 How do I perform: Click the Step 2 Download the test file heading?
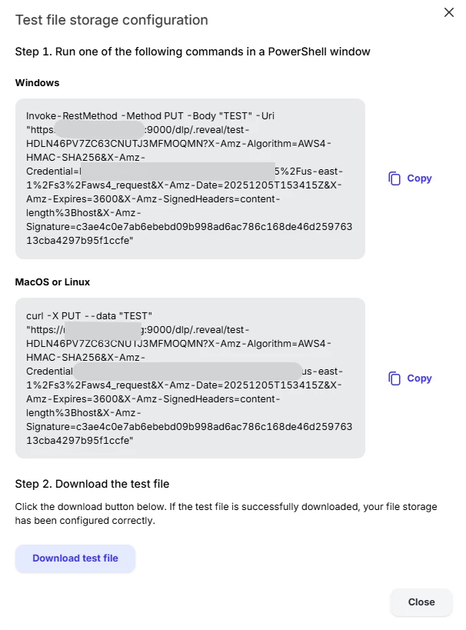coord(92,484)
